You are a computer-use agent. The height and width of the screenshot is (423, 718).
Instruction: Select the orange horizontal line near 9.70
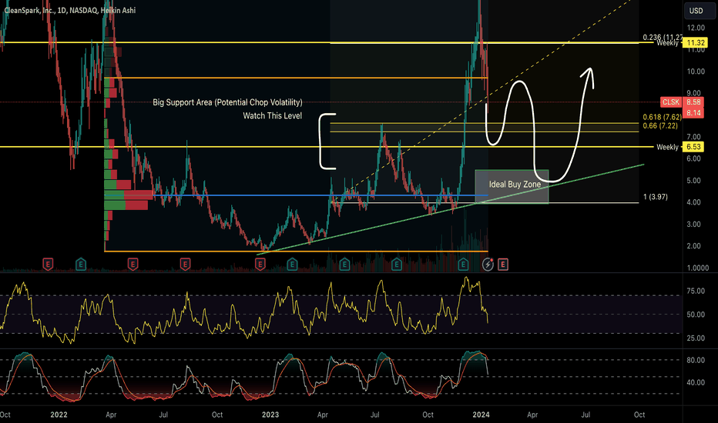click(x=296, y=78)
